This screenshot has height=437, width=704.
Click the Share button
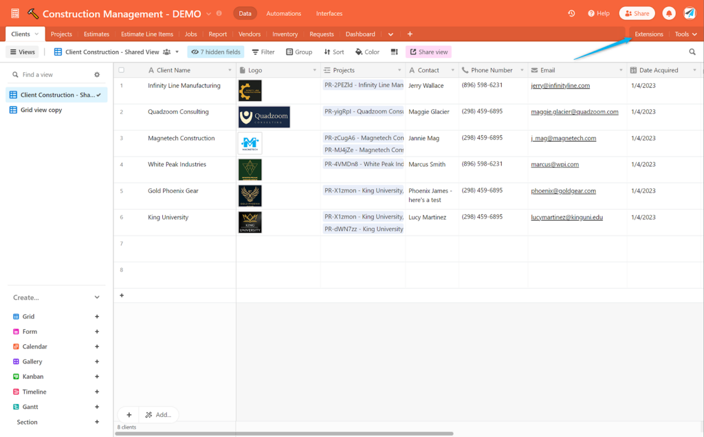pos(636,13)
